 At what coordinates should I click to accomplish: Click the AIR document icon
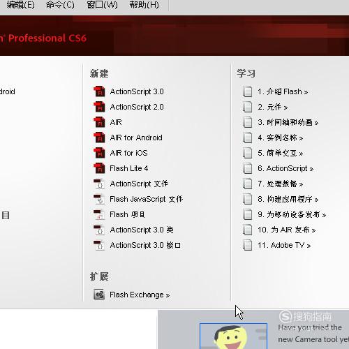click(99, 122)
